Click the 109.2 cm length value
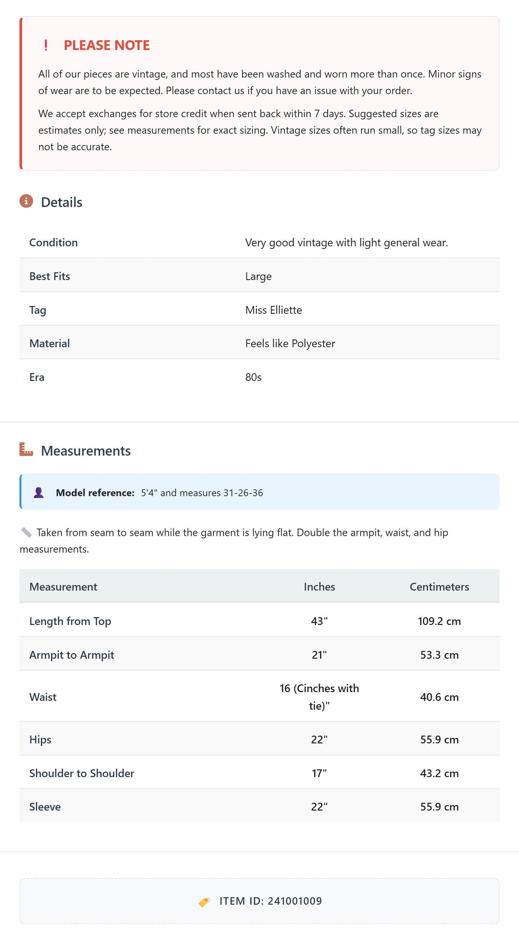Image resolution: width=519 pixels, height=941 pixels. click(439, 621)
